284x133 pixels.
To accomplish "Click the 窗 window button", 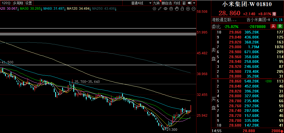I will coord(184,3).
